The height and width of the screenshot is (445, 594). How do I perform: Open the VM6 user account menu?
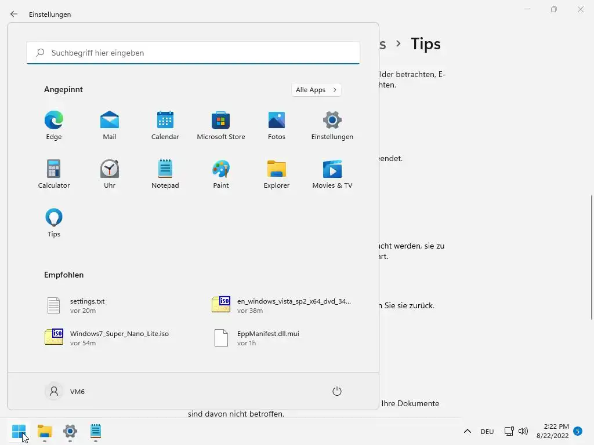pyautogui.click(x=65, y=391)
